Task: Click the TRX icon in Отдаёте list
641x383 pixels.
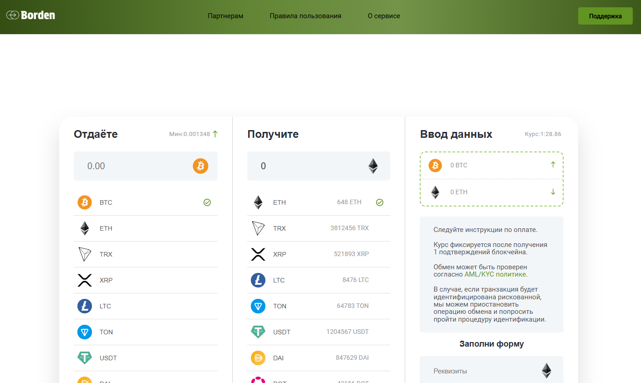Action: [x=85, y=254]
